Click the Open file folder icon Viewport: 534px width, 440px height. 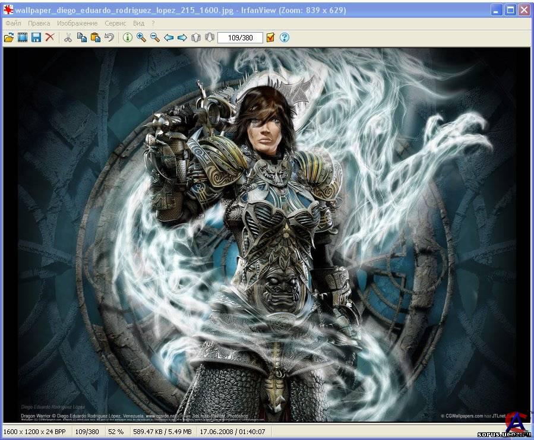pos(8,37)
